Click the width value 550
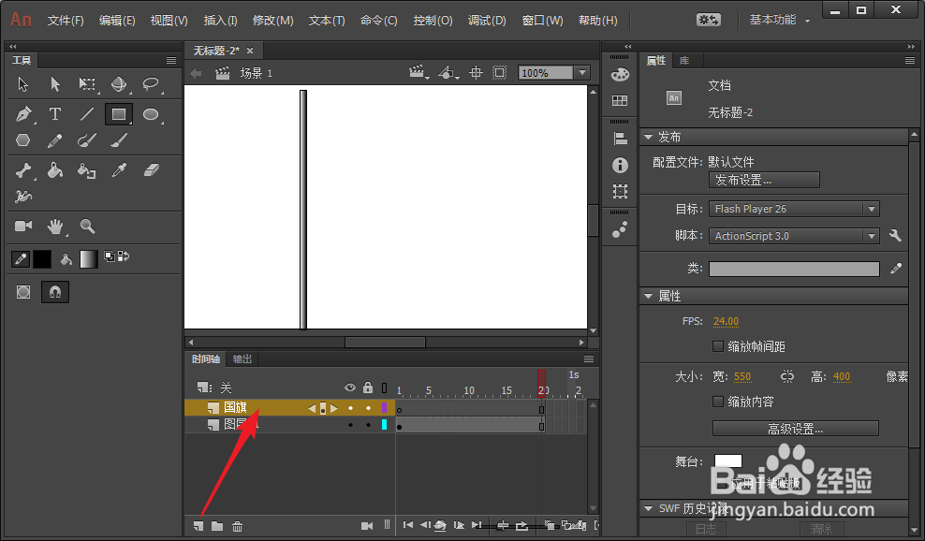Screen dimensions: 925x541 coord(742,376)
